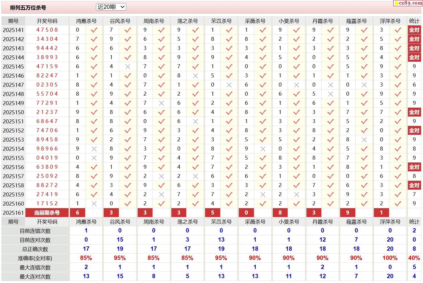Click the X mark for 小旻杀号 in row 2025147
The width and height of the screenshot is (423, 283).
point(296,85)
